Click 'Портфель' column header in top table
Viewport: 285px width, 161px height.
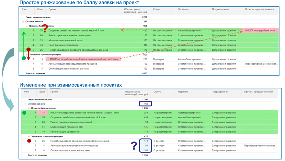tap(183, 9)
